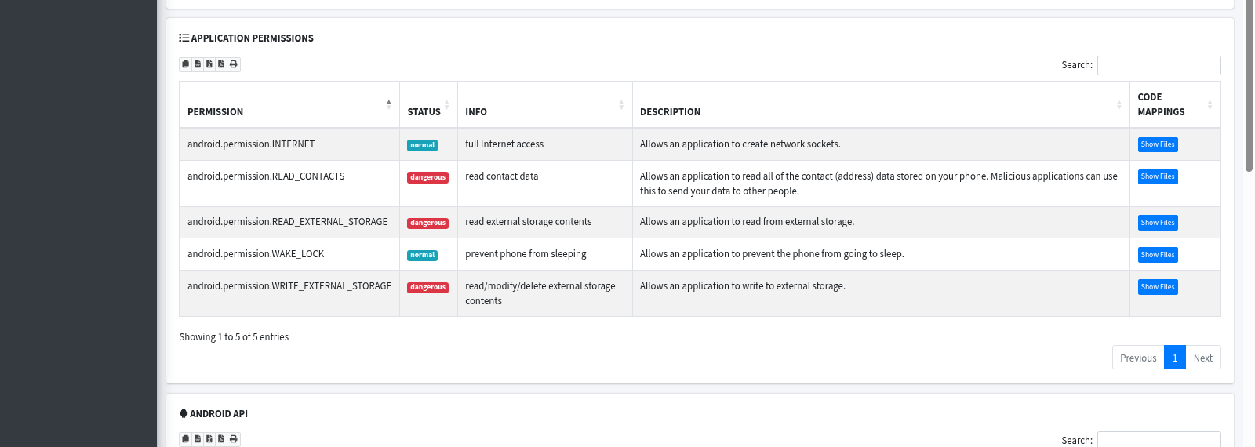Image resolution: width=1255 pixels, height=447 pixels.
Task: Export Android API table as PDF
Action: coord(221,439)
